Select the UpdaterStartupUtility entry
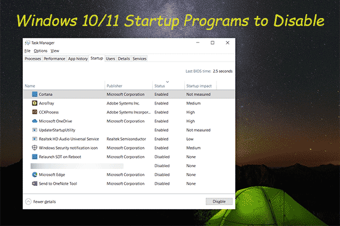Viewport: 340px width, 226px height. click(57, 130)
